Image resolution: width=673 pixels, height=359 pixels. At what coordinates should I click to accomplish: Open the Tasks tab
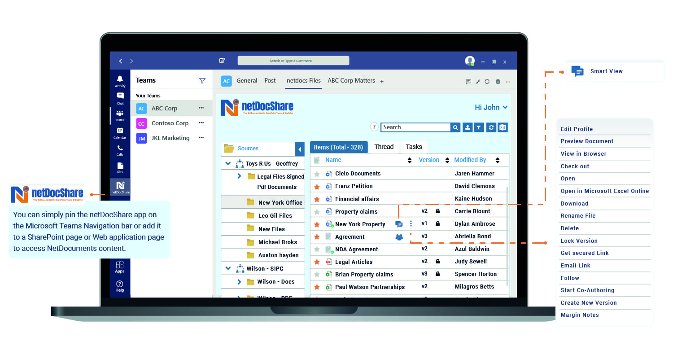click(414, 147)
